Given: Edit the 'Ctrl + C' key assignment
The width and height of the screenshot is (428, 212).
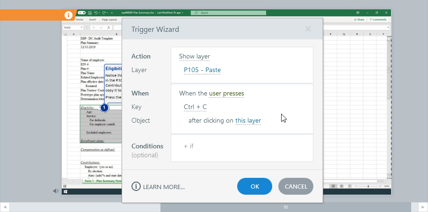Looking at the screenshot, I should pos(195,107).
